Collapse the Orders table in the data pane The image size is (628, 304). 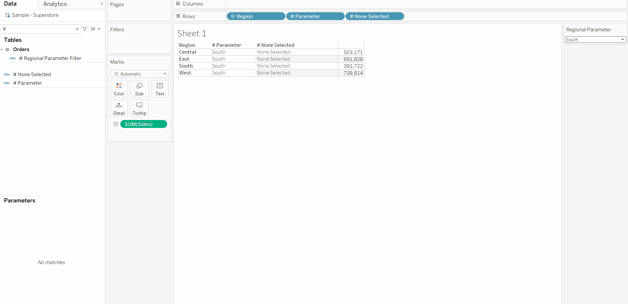(2, 49)
